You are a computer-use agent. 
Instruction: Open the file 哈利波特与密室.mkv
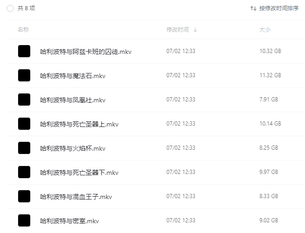69,221
